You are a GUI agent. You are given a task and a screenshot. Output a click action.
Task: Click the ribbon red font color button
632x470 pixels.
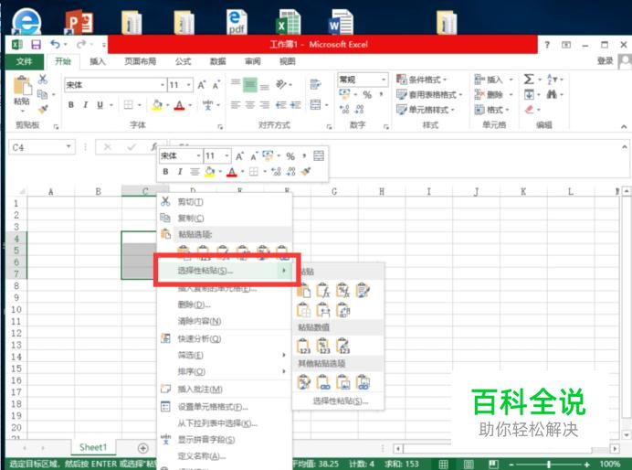(179, 105)
